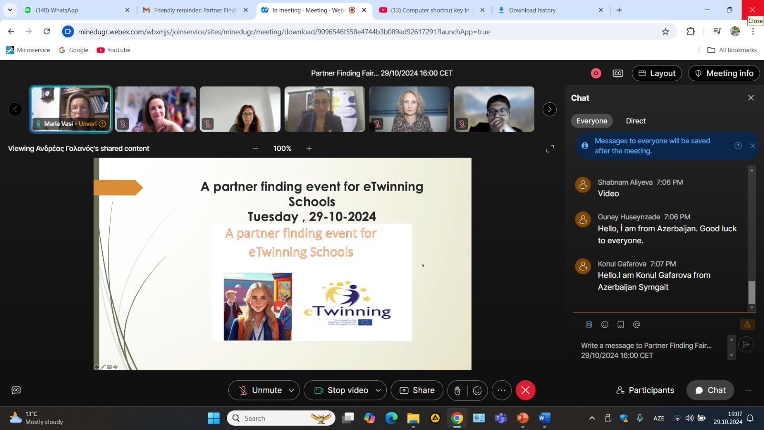Screen dimensions: 764x430
Task: Click the fullscreen expand icon for shared content
Action: point(550,149)
